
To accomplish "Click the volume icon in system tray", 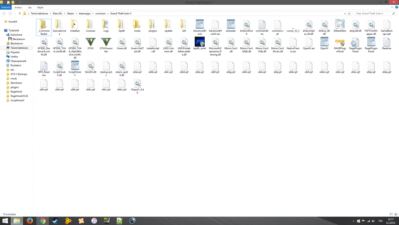I will pyautogui.click(x=373, y=221).
